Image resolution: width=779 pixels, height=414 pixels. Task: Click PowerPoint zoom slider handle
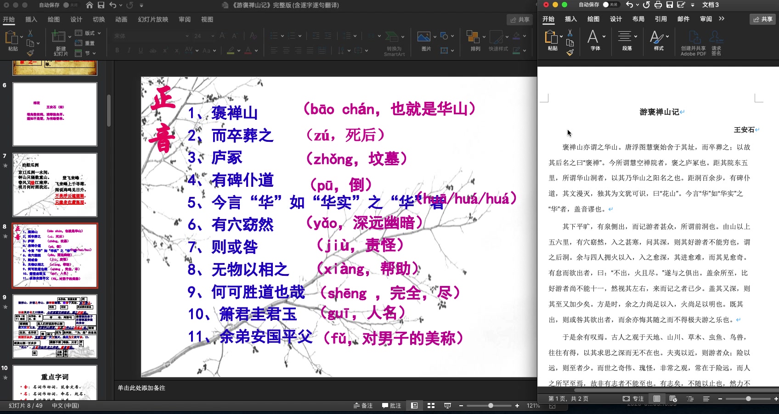pyautogui.click(x=491, y=406)
